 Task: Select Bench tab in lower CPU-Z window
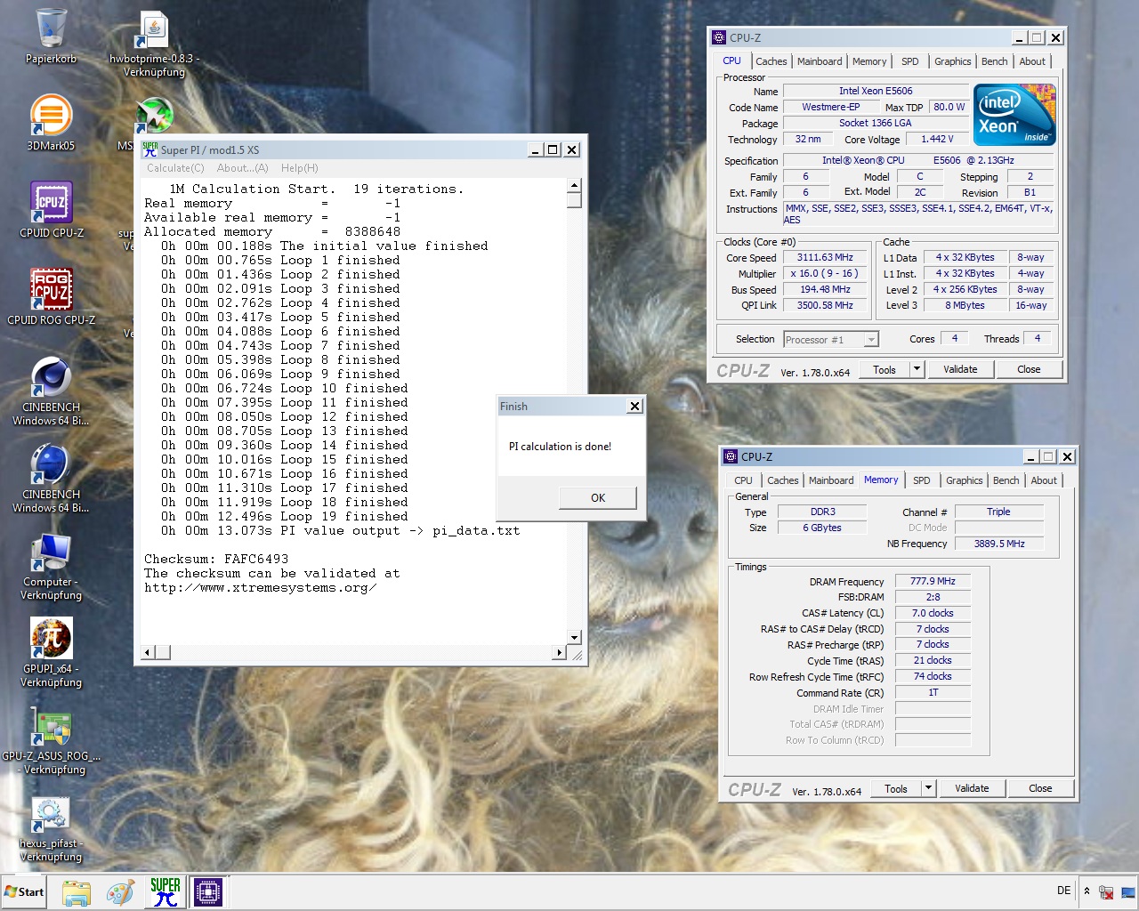click(1006, 480)
